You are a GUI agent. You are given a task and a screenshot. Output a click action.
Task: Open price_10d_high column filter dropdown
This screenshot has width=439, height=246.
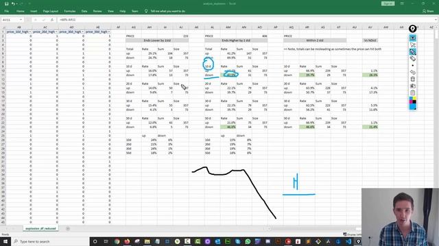click(x=30, y=32)
